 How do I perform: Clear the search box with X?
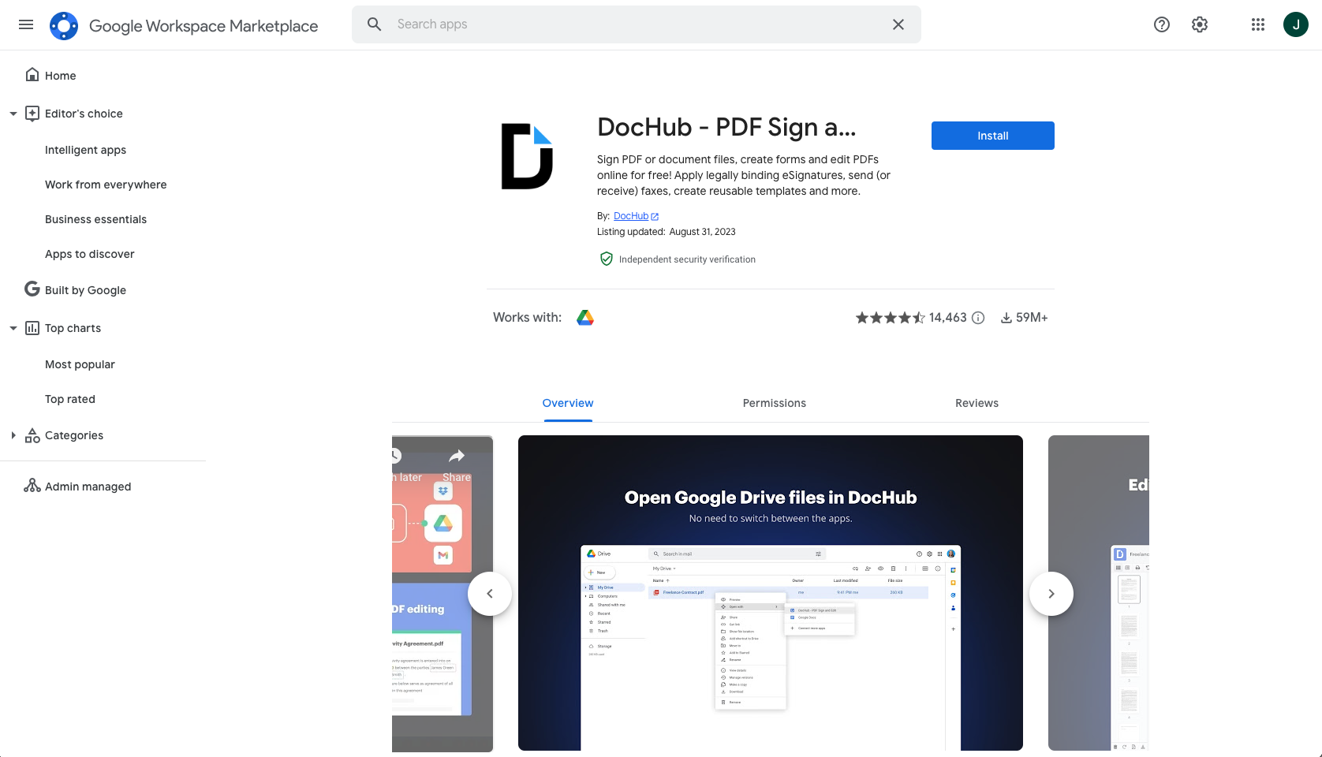coord(898,24)
